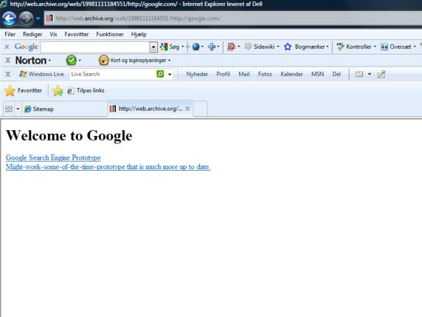Image resolution: width=422 pixels, height=317 pixels.
Task: Click MSN on Windows Live toolbar
Action: coord(317,74)
